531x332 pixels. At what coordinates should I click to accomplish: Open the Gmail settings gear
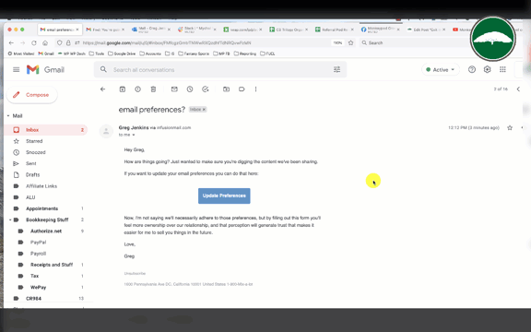pos(487,69)
